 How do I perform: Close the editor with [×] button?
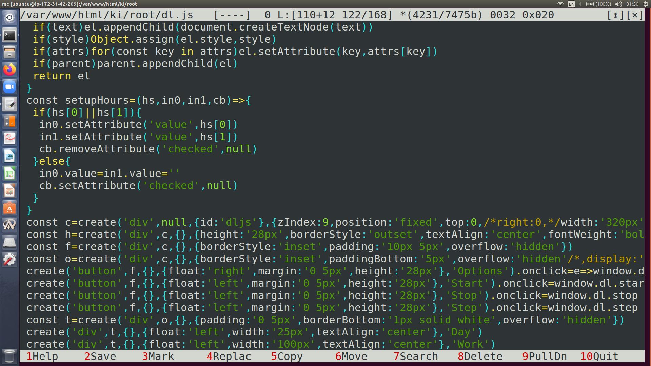pos(635,15)
